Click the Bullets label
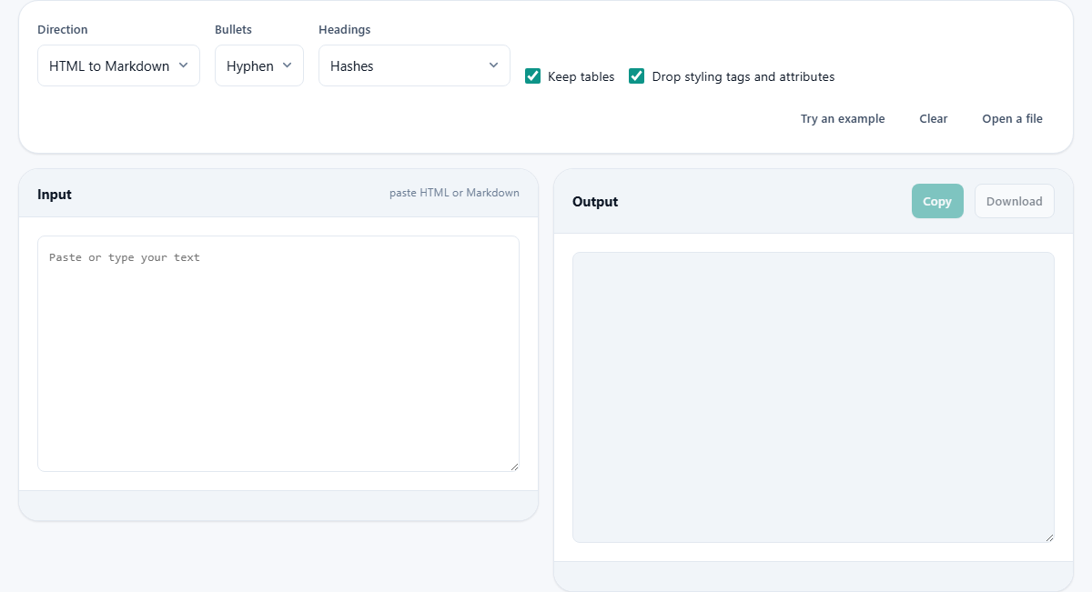The image size is (1092, 592). 233,30
